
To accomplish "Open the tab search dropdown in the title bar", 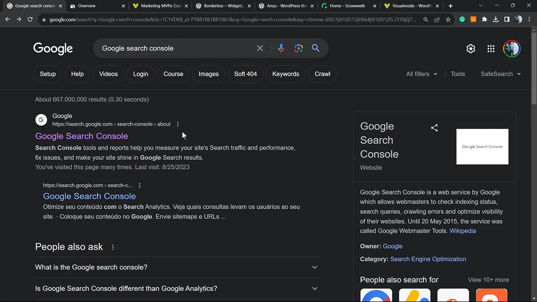I will click(481, 6).
